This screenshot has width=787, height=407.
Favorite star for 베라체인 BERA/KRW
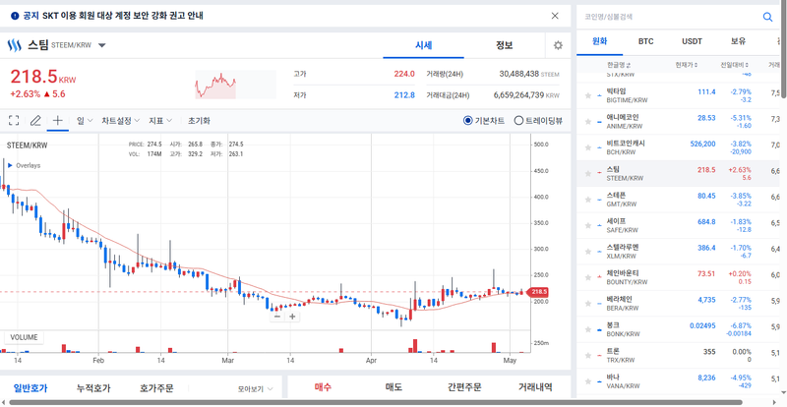tap(587, 304)
